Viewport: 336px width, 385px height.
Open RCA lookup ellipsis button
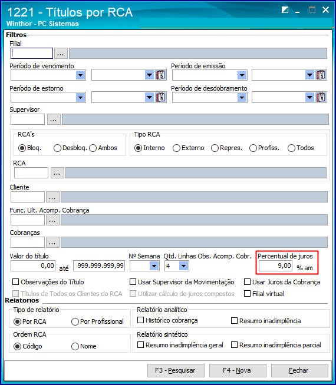(x=57, y=173)
